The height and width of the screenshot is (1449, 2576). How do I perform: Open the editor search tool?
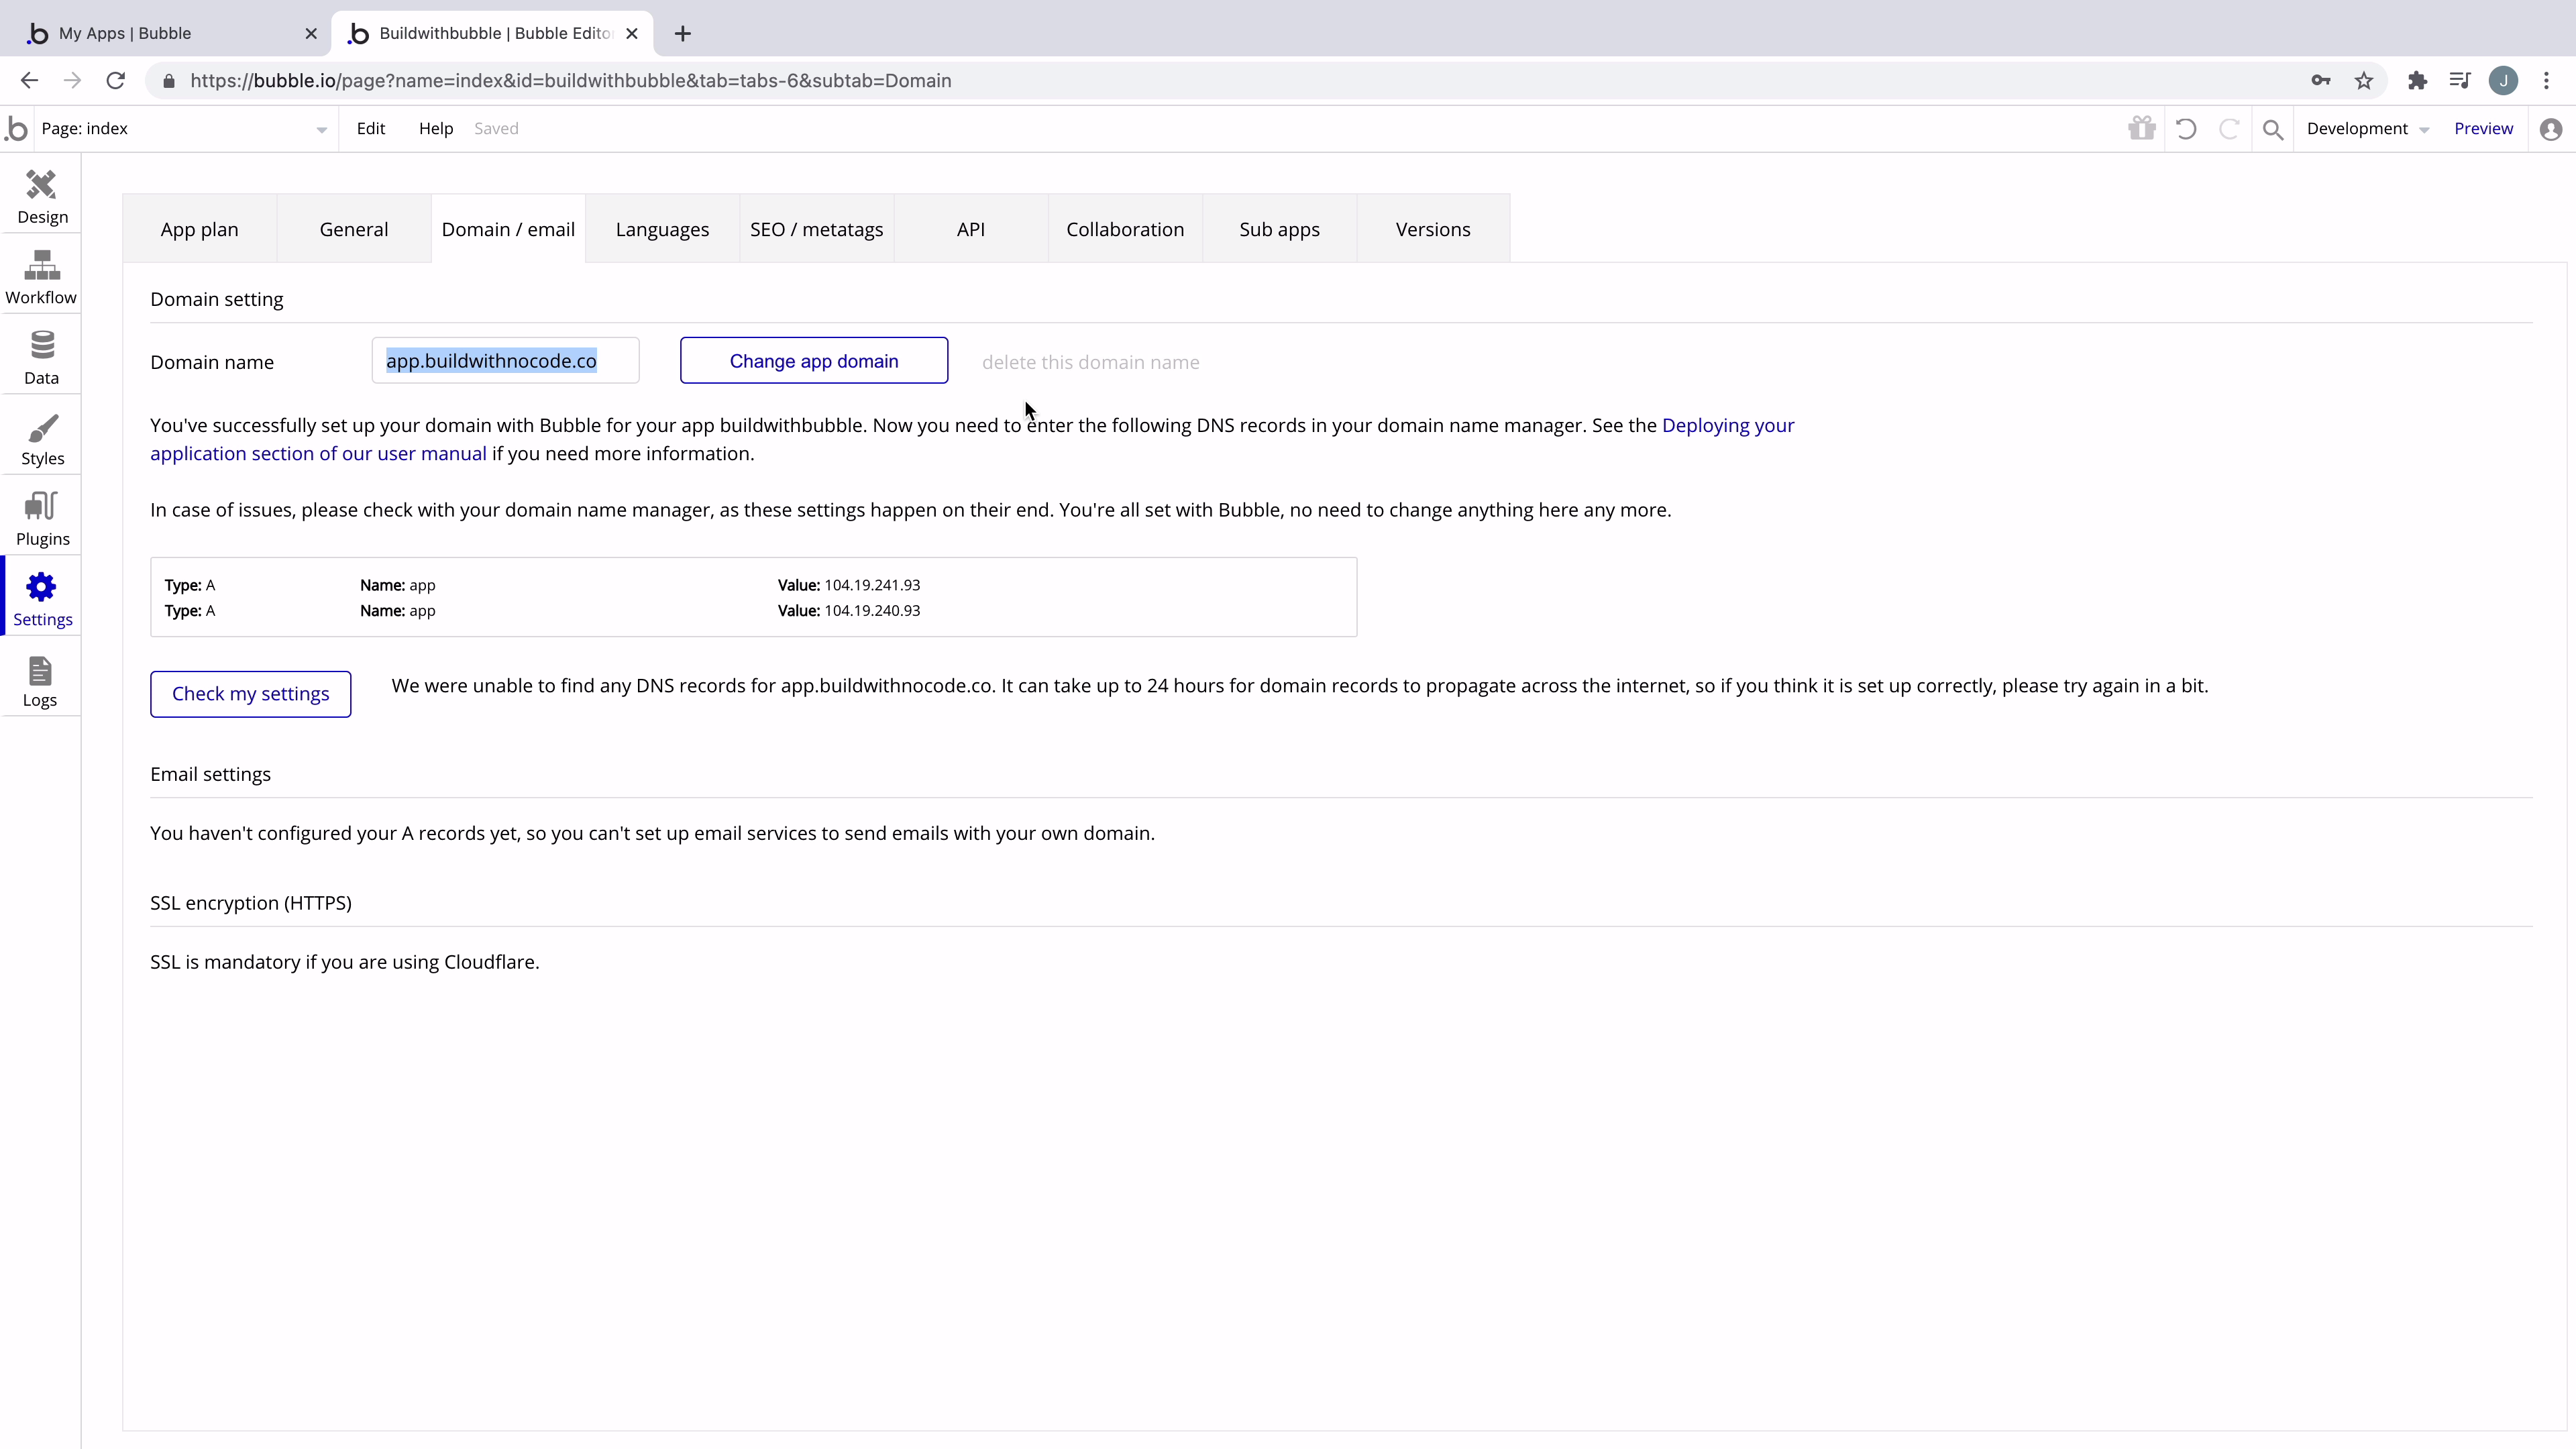click(2273, 128)
